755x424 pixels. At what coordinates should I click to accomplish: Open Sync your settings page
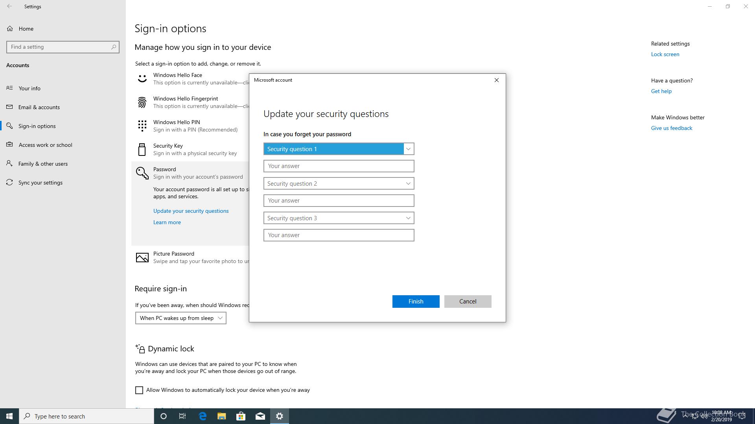point(63,183)
